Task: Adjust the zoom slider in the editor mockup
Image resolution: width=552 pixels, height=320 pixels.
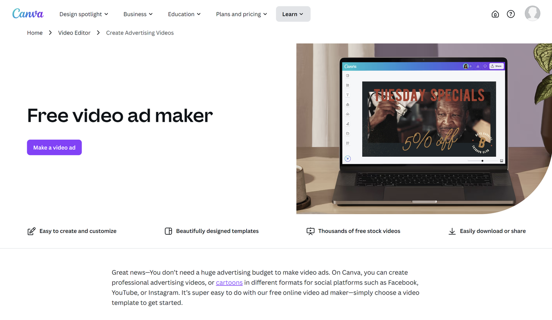Action: (482, 161)
